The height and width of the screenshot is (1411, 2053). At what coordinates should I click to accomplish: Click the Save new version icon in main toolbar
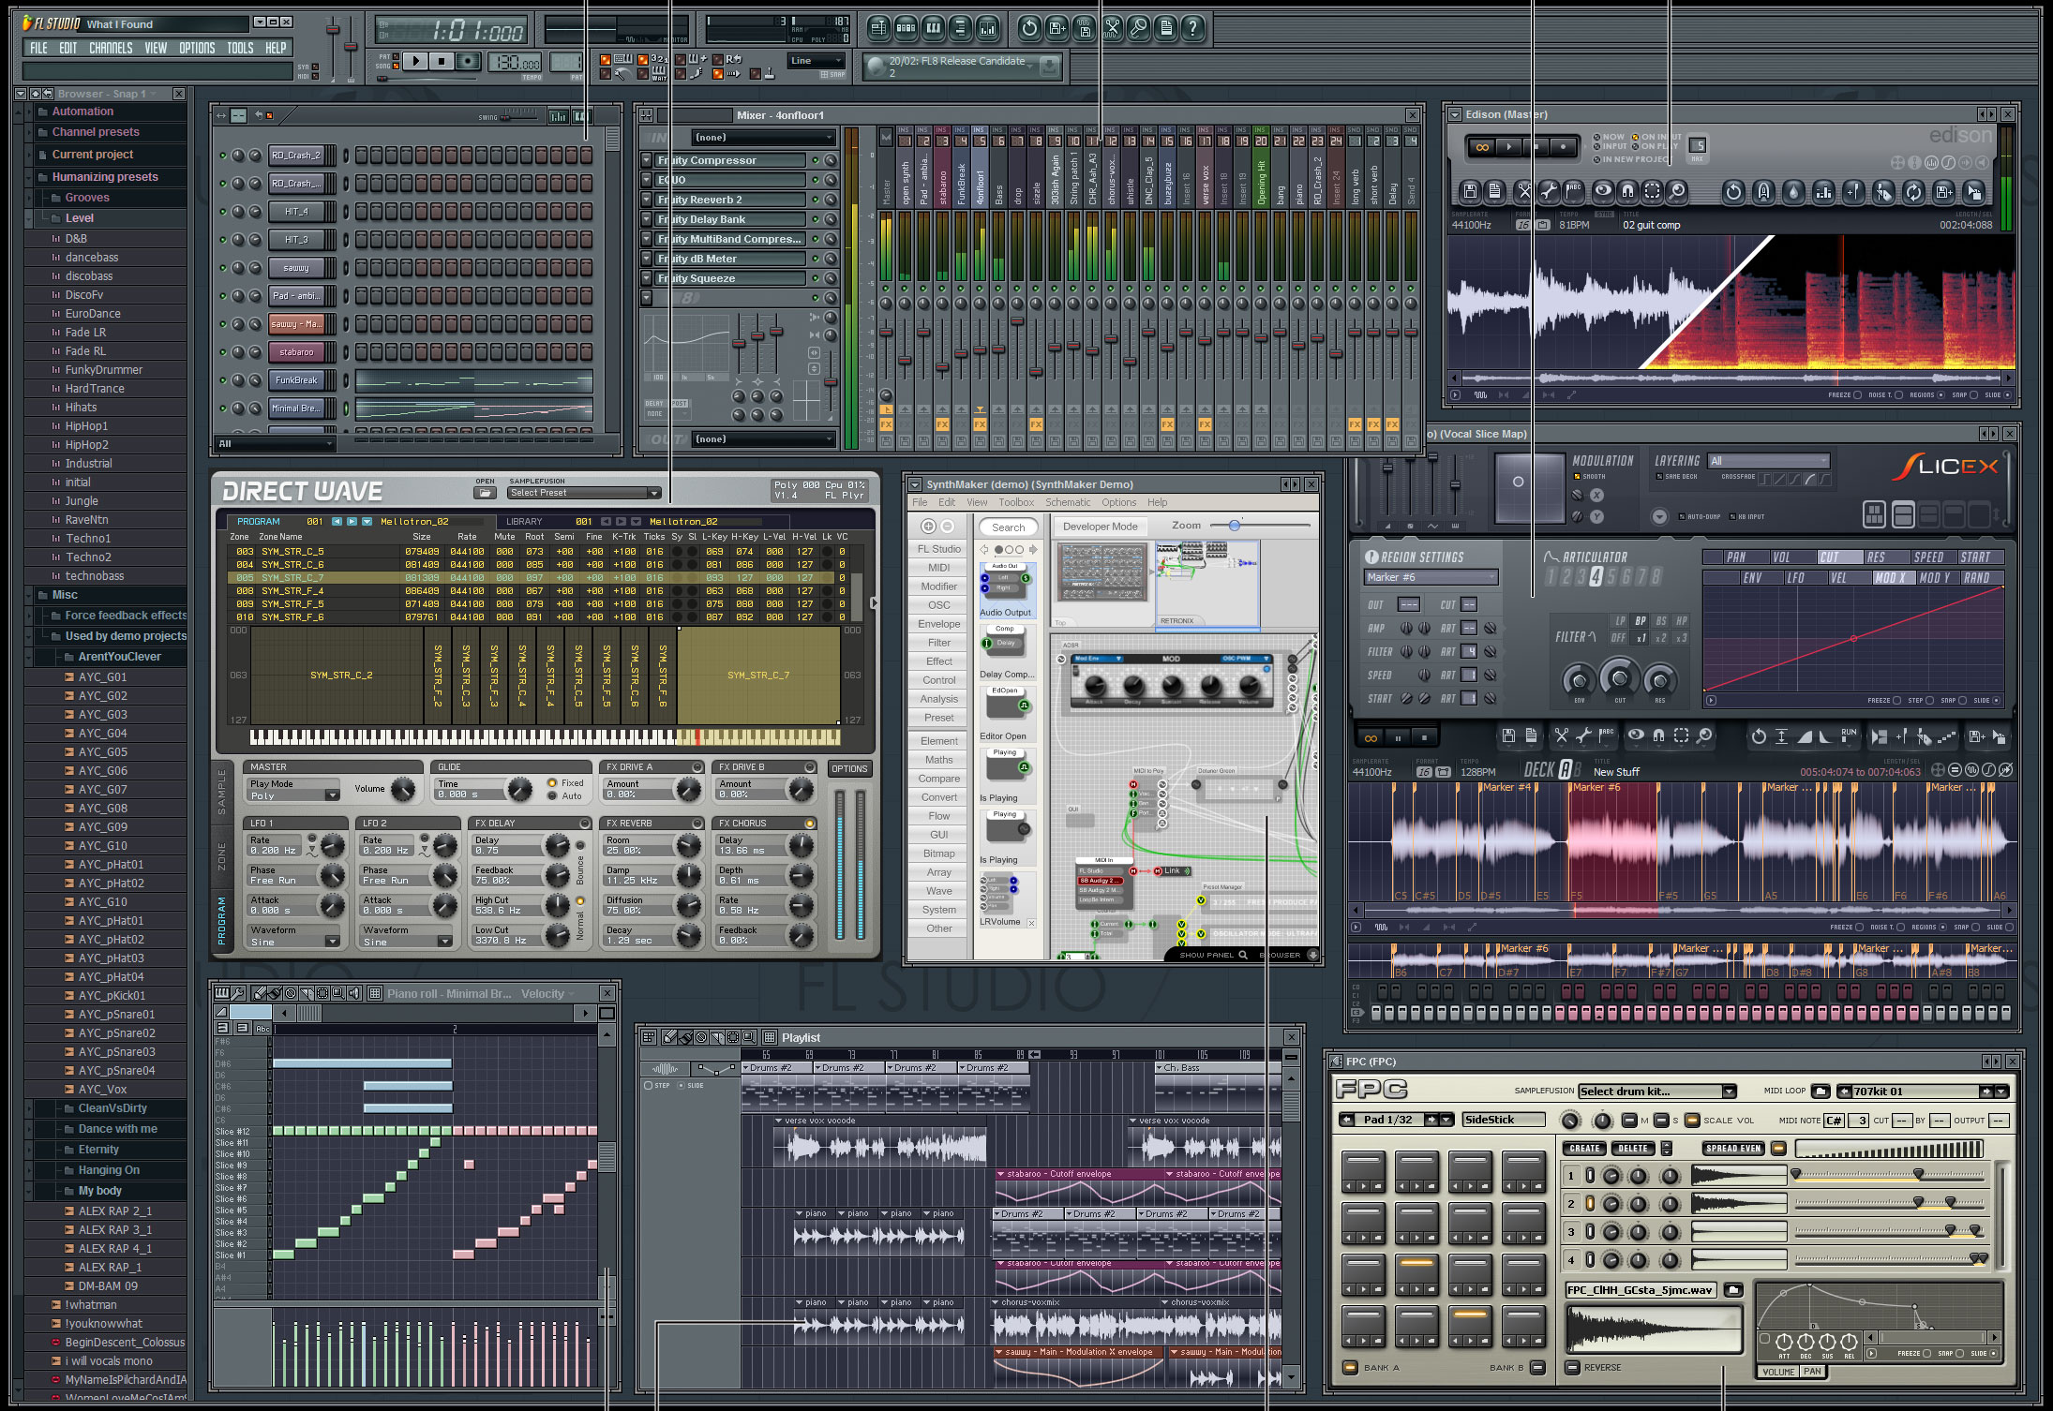(x=1056, y=28)
